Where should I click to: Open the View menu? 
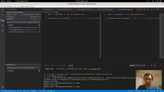15,6
